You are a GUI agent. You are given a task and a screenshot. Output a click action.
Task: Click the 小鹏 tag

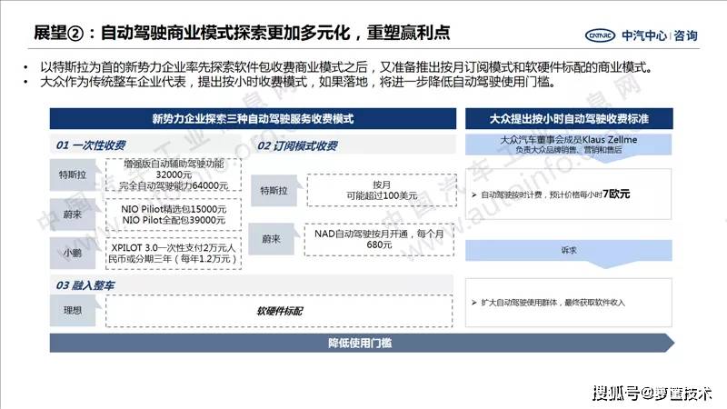[x=73, y=254]
